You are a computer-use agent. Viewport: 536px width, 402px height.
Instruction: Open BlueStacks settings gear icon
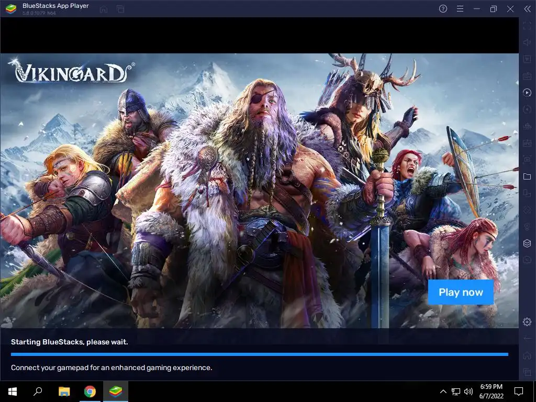[527, 322]
